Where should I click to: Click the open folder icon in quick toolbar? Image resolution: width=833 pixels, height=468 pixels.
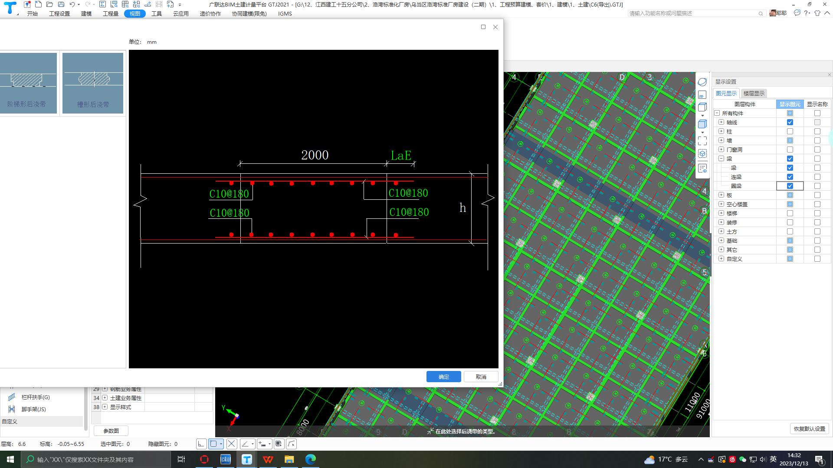(49, 4)
